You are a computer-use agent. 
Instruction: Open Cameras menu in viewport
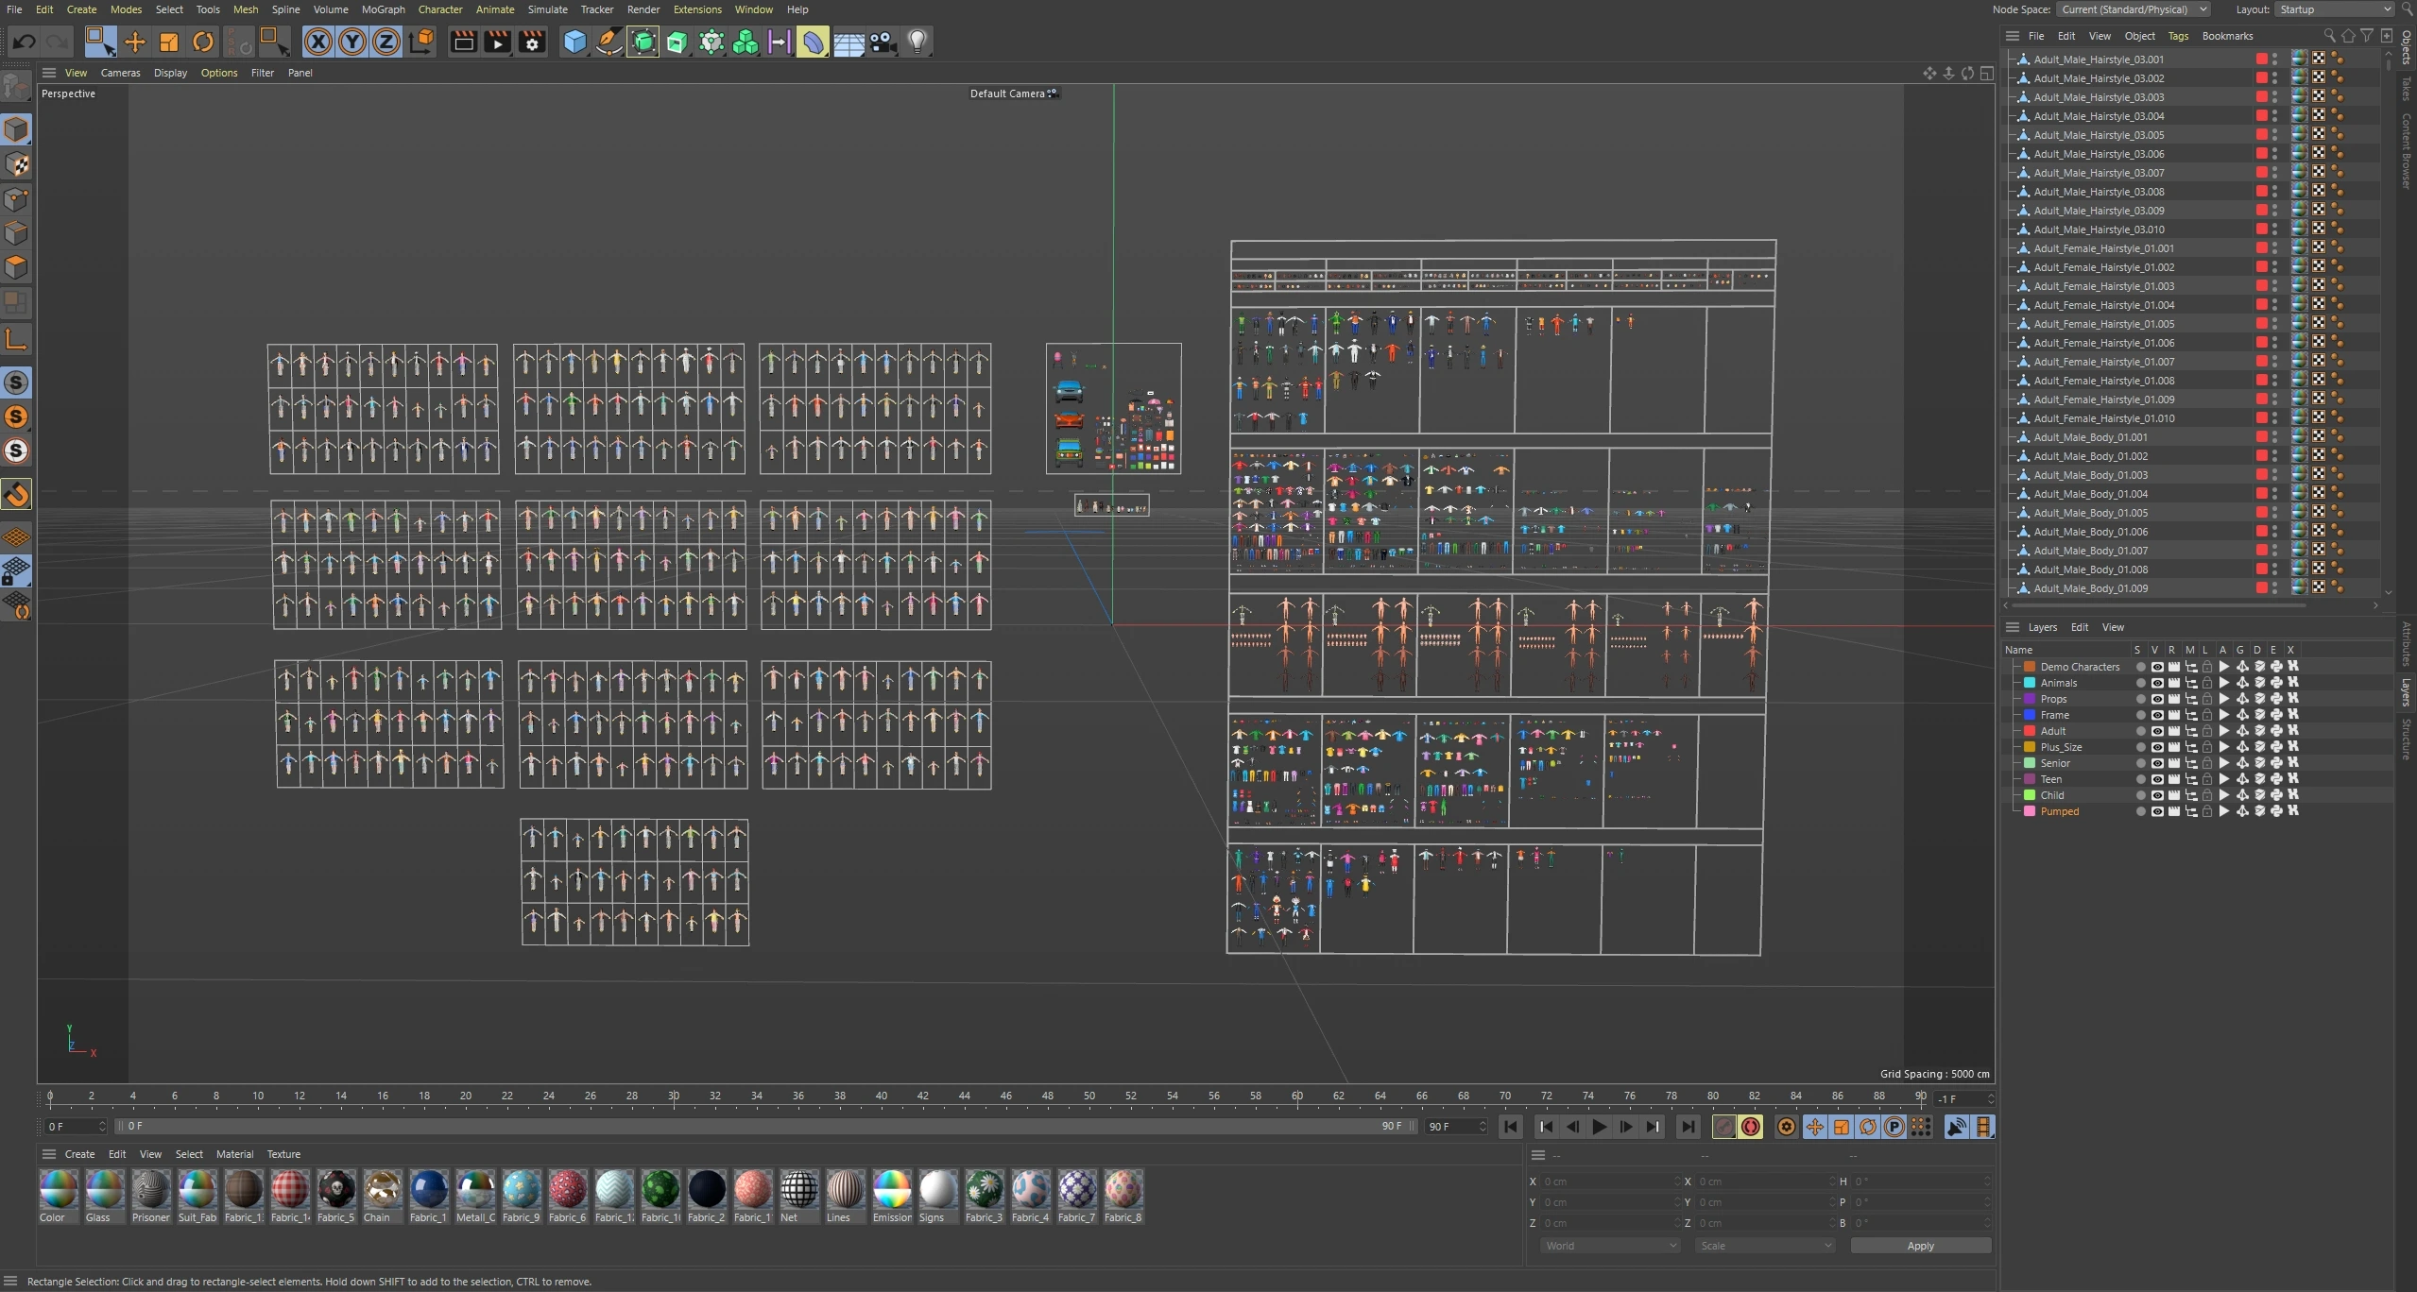pos(120,73)
